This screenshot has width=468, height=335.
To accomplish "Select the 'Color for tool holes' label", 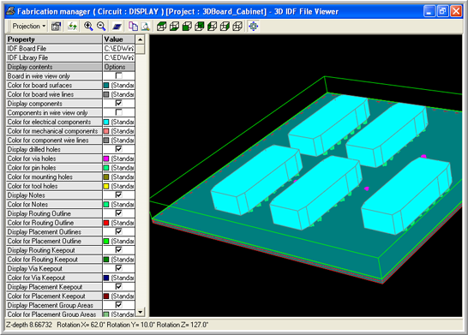I will (x=33, y=186).
